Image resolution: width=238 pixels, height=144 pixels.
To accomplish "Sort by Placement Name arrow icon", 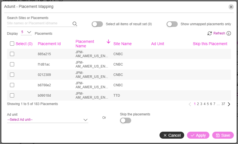I will pyautogui.click(x=108, y=41).
